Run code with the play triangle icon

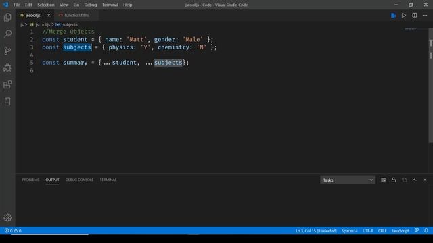[x=404, y=16]
